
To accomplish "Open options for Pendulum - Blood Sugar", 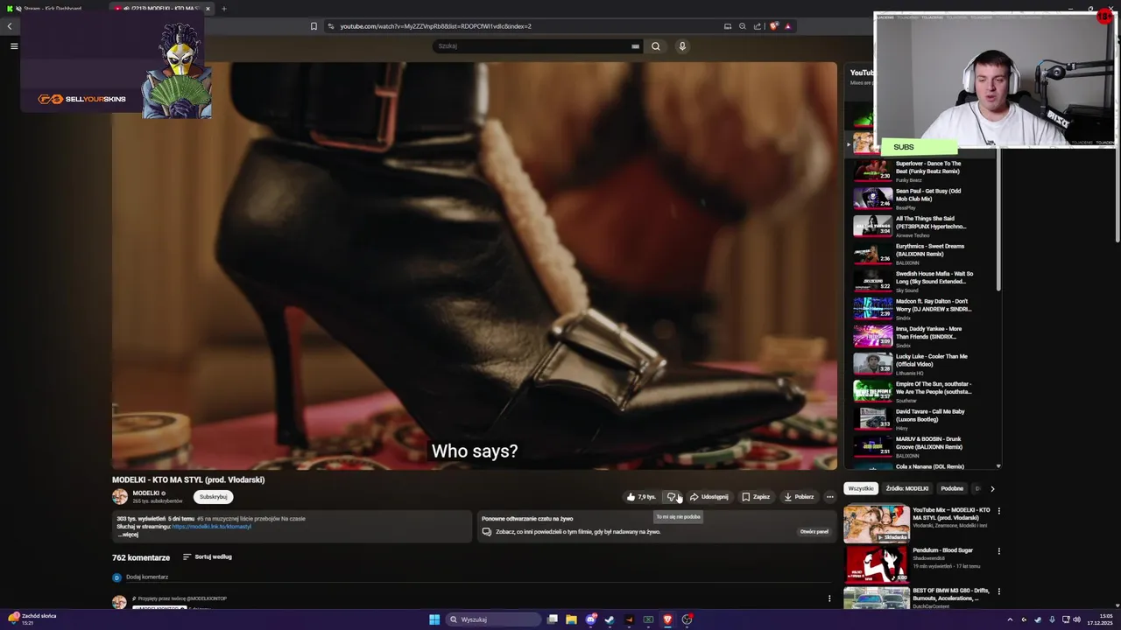I will [998, 551].
